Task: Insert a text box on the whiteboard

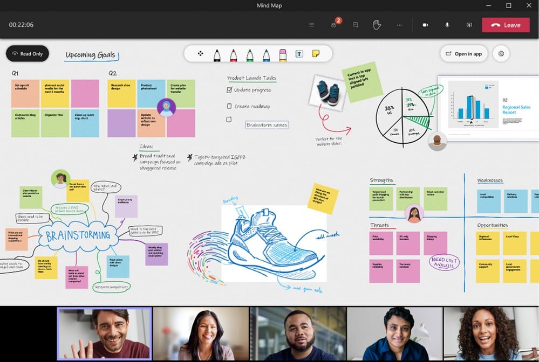Action: click(x=298, y=54)
